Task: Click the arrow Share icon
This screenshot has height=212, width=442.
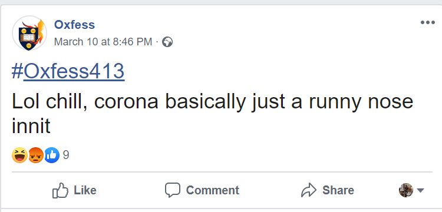Action: click(x=309, y=190)
